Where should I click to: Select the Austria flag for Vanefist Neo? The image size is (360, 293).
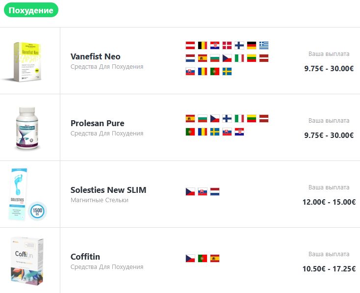[190, 46]
